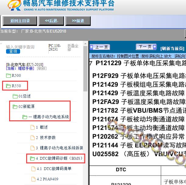This screenshot has width=186, height=185.
Task: Click P121782 子板VBU/BMS节点通讯 line
Action: pos(139,111)
